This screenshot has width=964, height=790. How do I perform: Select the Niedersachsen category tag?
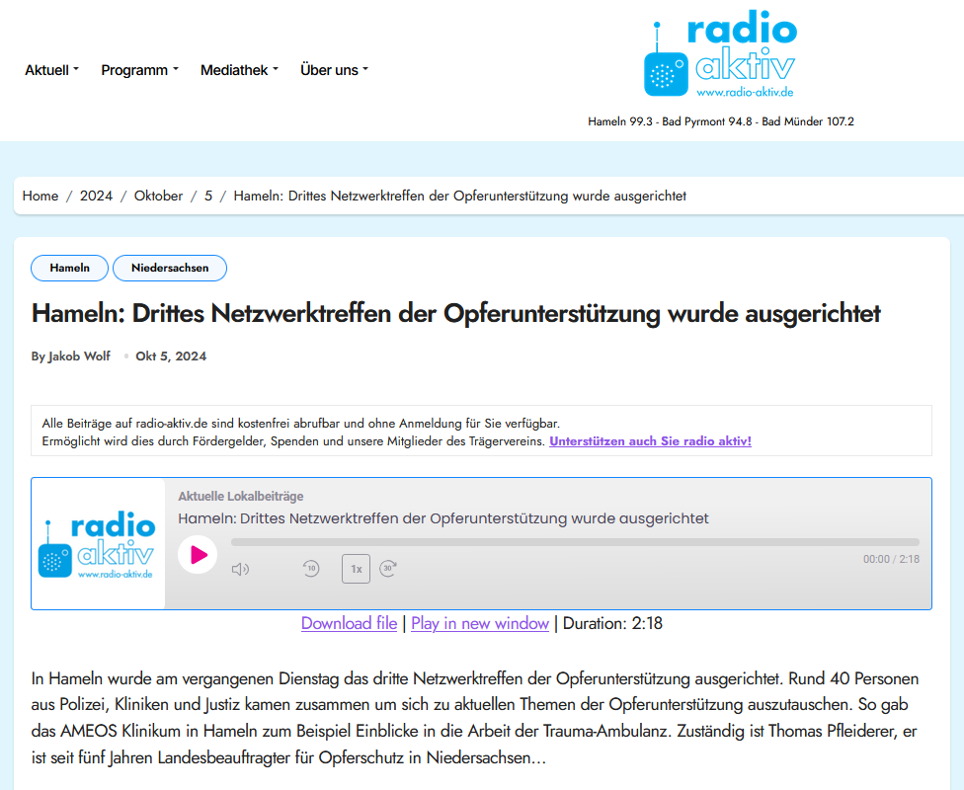[x=170, y=268]
